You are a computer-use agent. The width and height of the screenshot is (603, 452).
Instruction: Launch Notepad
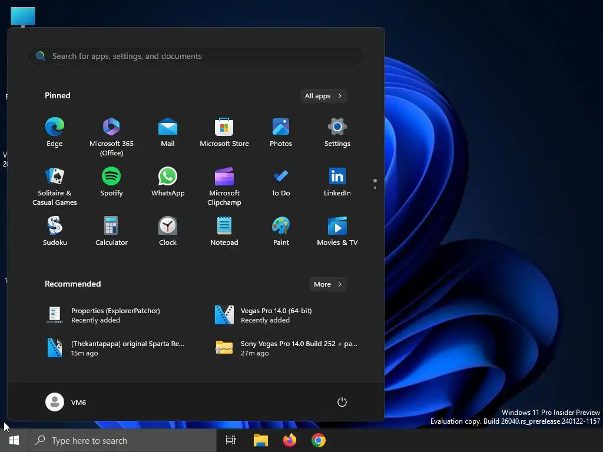click(224, 231)
